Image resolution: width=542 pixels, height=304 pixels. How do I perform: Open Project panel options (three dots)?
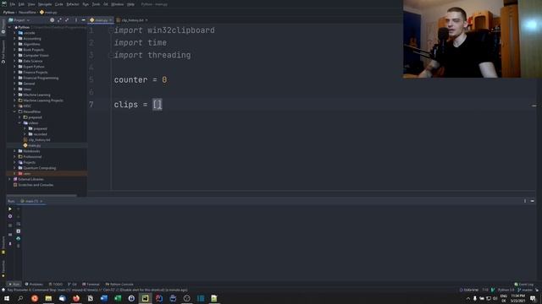(x=76, y=20)
